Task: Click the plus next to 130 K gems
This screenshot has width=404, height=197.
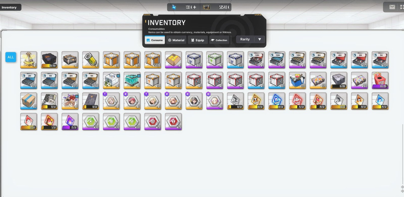Action: point(194,7)
